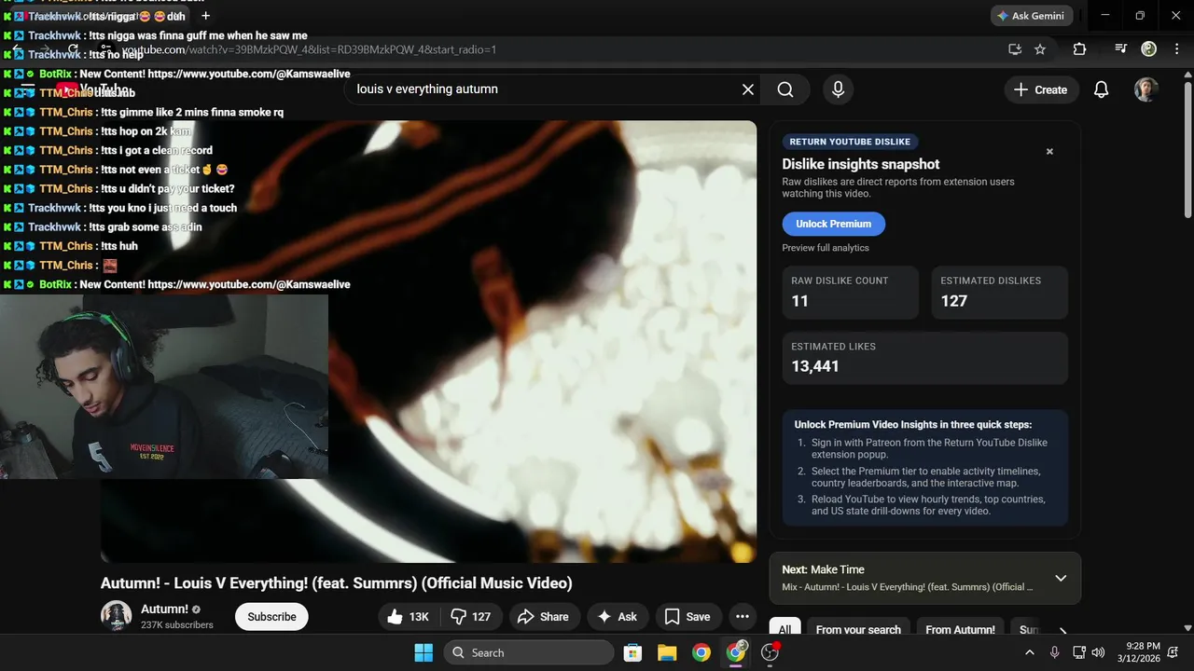Save the video with Save button
The height and width of the screenshot is (671, 1194).
[x=687, y=617]
